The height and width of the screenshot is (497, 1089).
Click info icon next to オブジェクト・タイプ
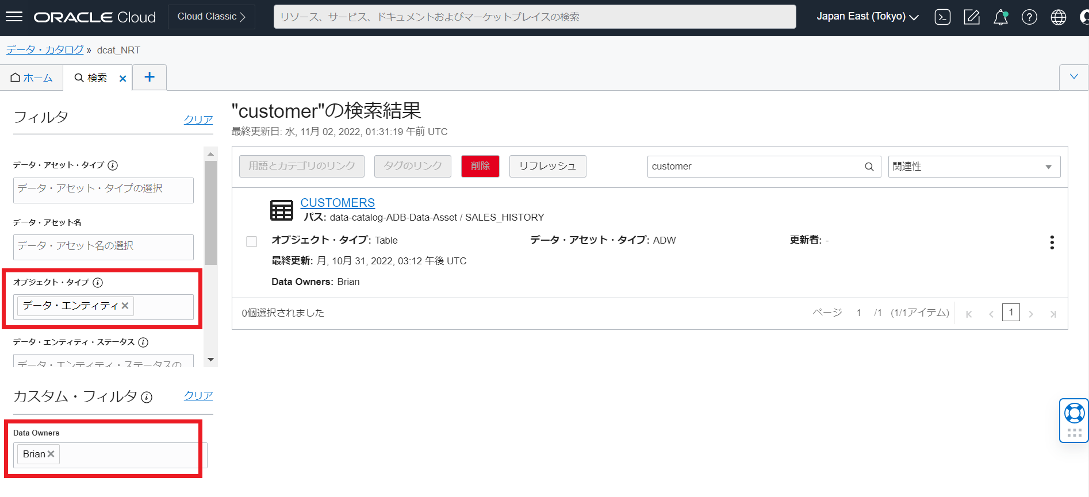(x=98, y=282)
